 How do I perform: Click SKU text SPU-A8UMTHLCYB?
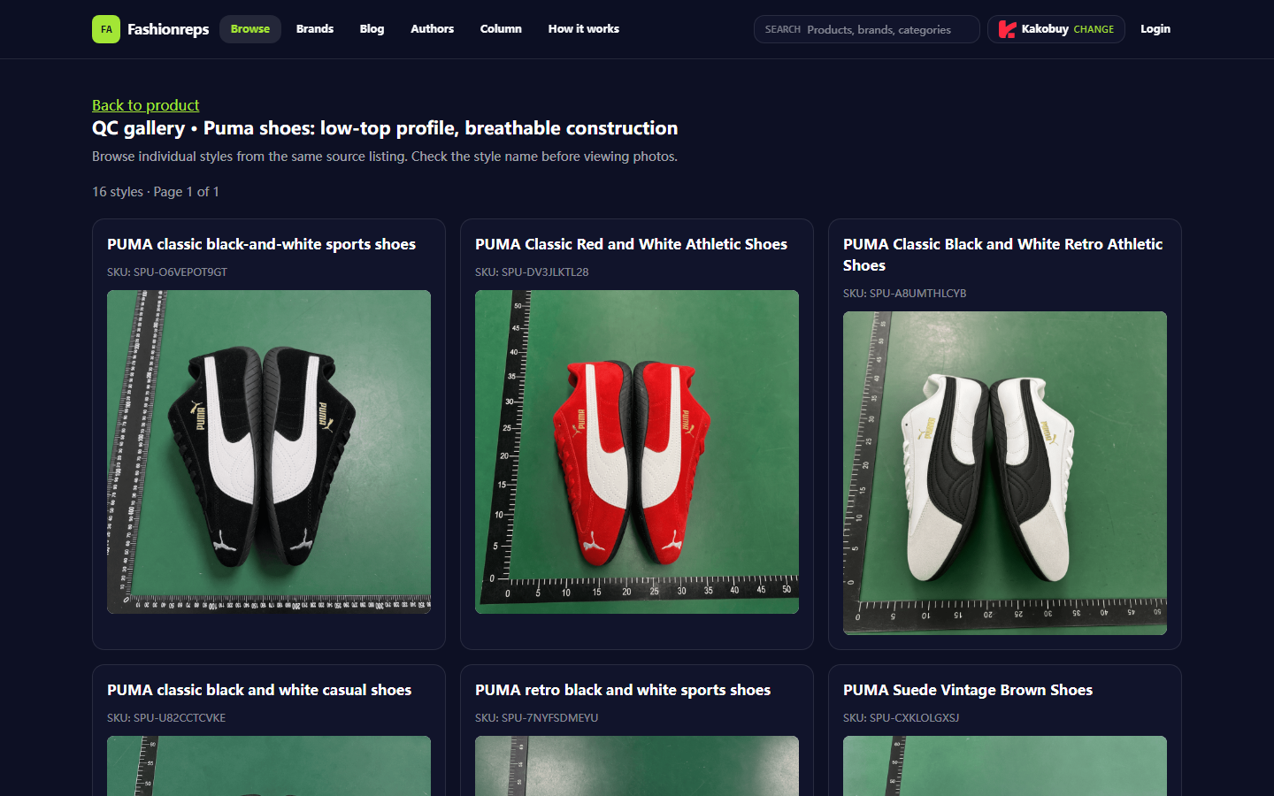pyautogui.click(x=904, y=294)
